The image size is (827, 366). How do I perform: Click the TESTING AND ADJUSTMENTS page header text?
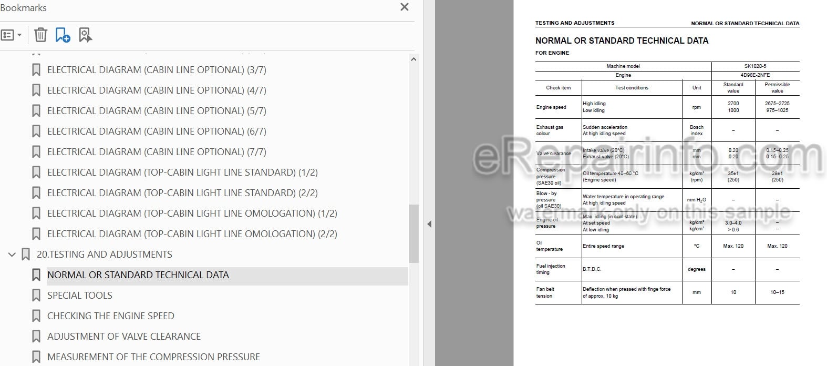tap(575, 23)
